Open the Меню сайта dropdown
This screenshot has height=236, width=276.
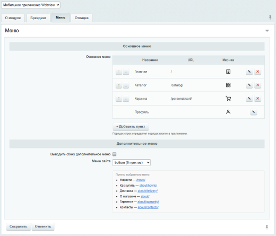(132, 162)
